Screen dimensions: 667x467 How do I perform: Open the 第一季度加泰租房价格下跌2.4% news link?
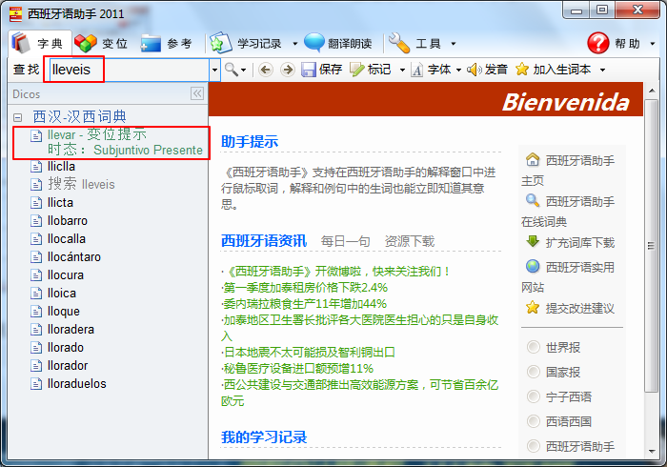tap(306, 288)
